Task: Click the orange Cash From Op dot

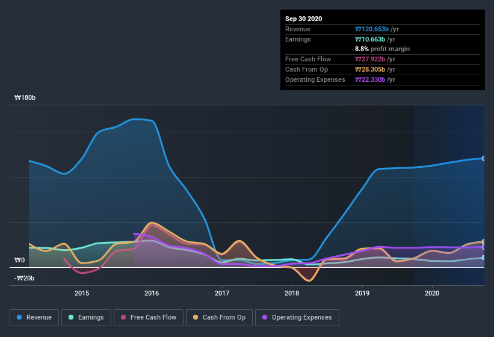Action: coord(196,317)
